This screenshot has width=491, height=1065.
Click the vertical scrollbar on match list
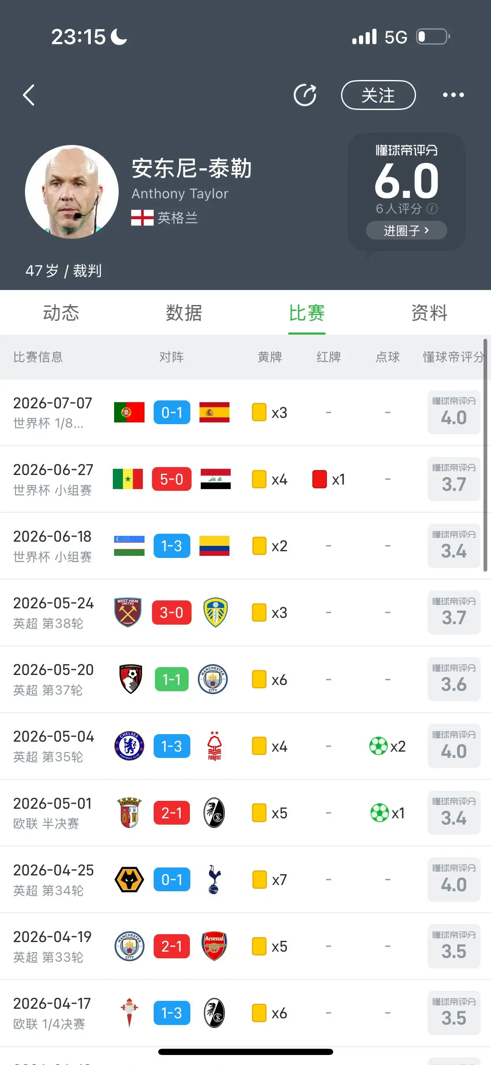pyautogui.click(x=485, y=455)
